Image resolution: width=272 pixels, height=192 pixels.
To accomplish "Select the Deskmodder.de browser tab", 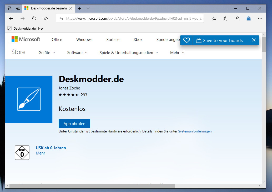I will 49,8.
